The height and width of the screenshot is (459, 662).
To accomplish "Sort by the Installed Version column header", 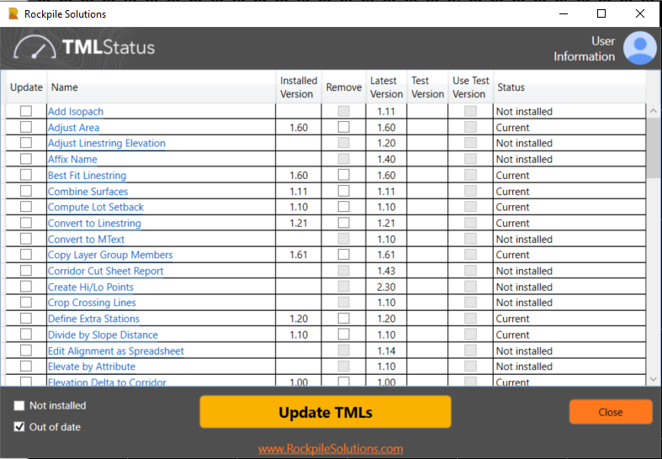I will [299, 87].
